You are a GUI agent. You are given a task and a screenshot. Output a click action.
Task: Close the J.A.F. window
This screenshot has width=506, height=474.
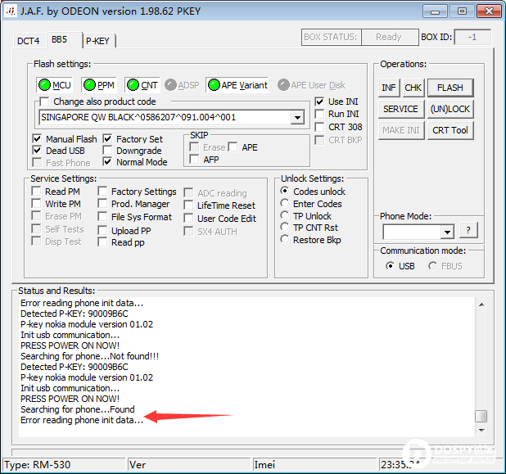click(x=490, y=11)
